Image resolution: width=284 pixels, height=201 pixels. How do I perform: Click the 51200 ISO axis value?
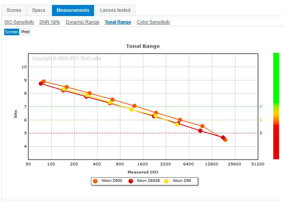(x=258, y=164)
